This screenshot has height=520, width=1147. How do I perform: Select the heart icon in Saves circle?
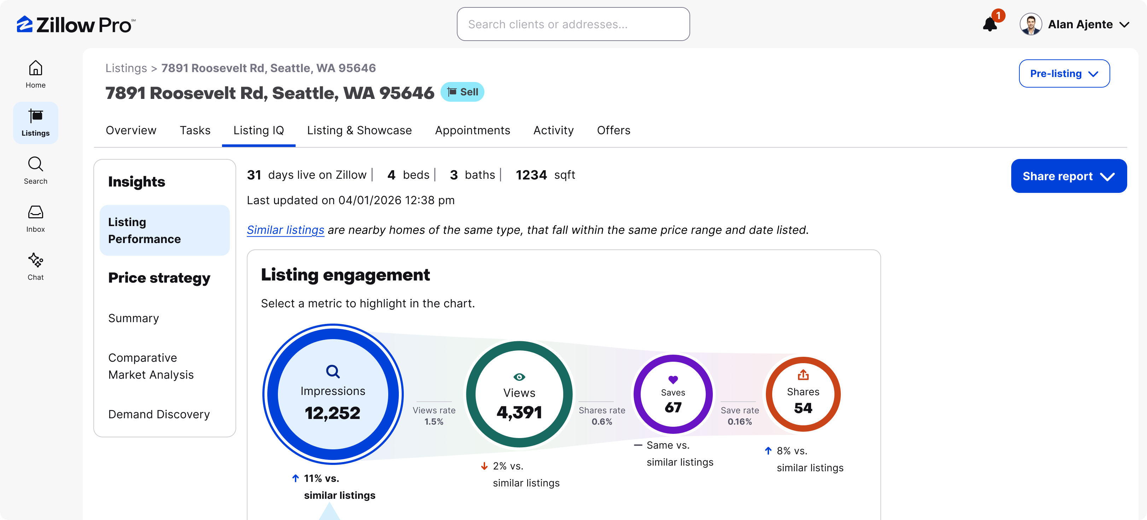tap(673, 379)
